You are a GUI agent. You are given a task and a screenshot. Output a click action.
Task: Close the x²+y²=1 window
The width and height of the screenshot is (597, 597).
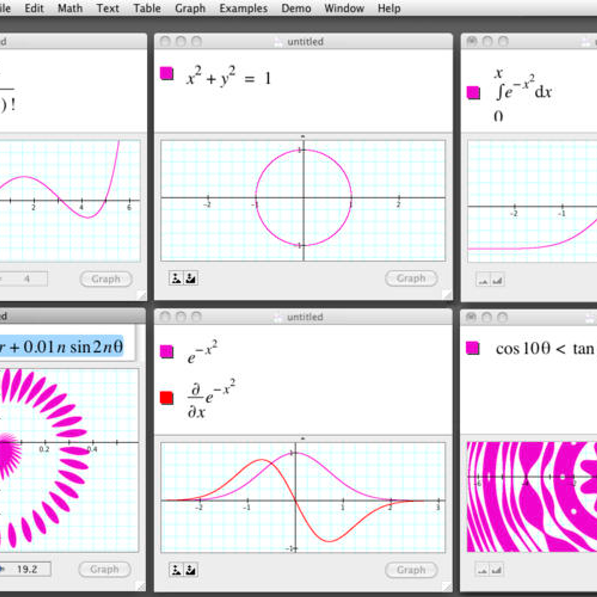coord(165,42)
